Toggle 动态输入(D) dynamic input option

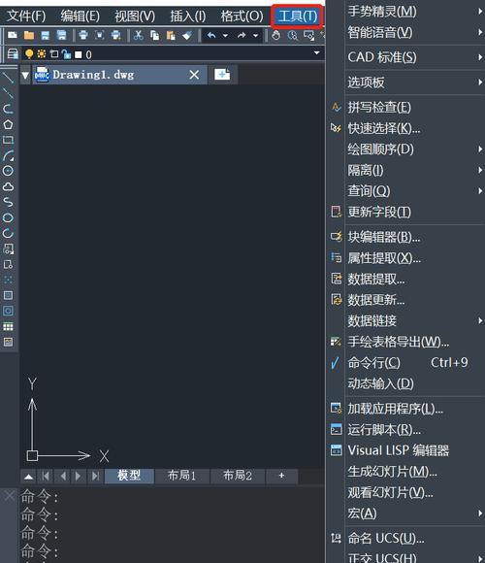click(406, 383)
